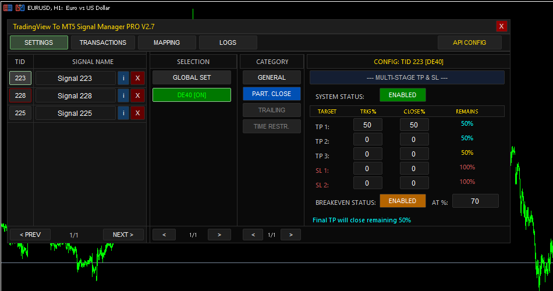Screen dimensions: 553x291
Task: Edit TP 2 close percent field
Action: (414, 139)
